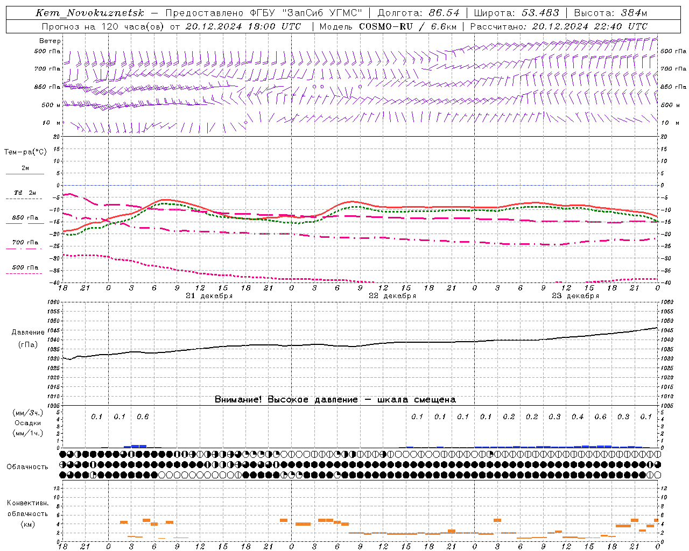Click the 23 декабря date label
Screen dimensions: 689x551
click(x=575, y=296)
